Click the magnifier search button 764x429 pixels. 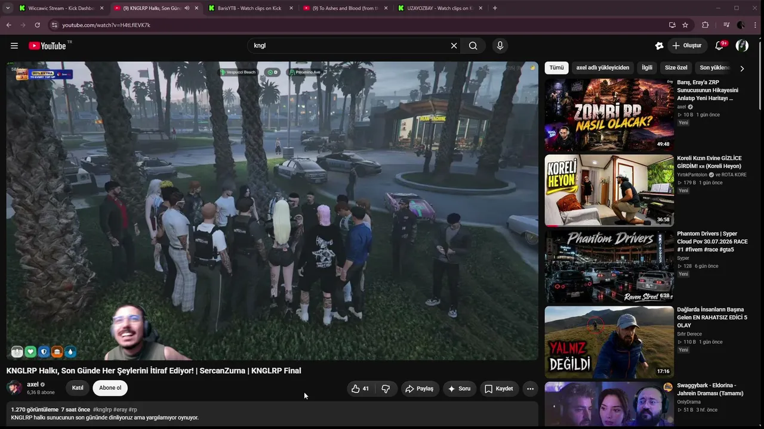coord(473,46)
